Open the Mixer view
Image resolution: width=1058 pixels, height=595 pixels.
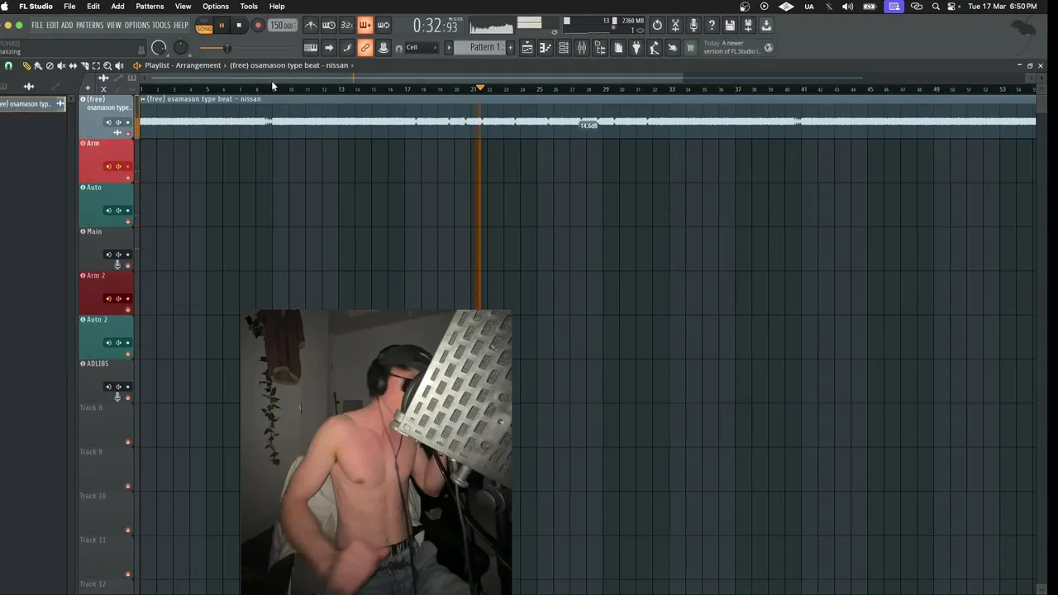tap(581, 47)
